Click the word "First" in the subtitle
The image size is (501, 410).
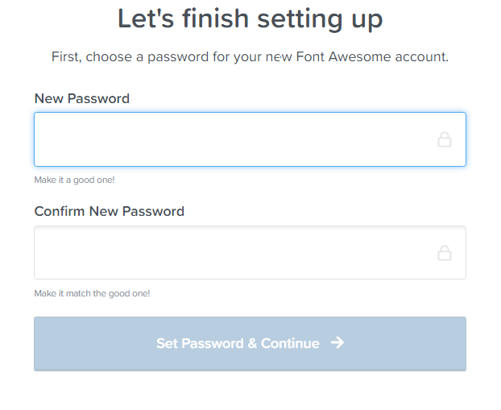(65, 57)
